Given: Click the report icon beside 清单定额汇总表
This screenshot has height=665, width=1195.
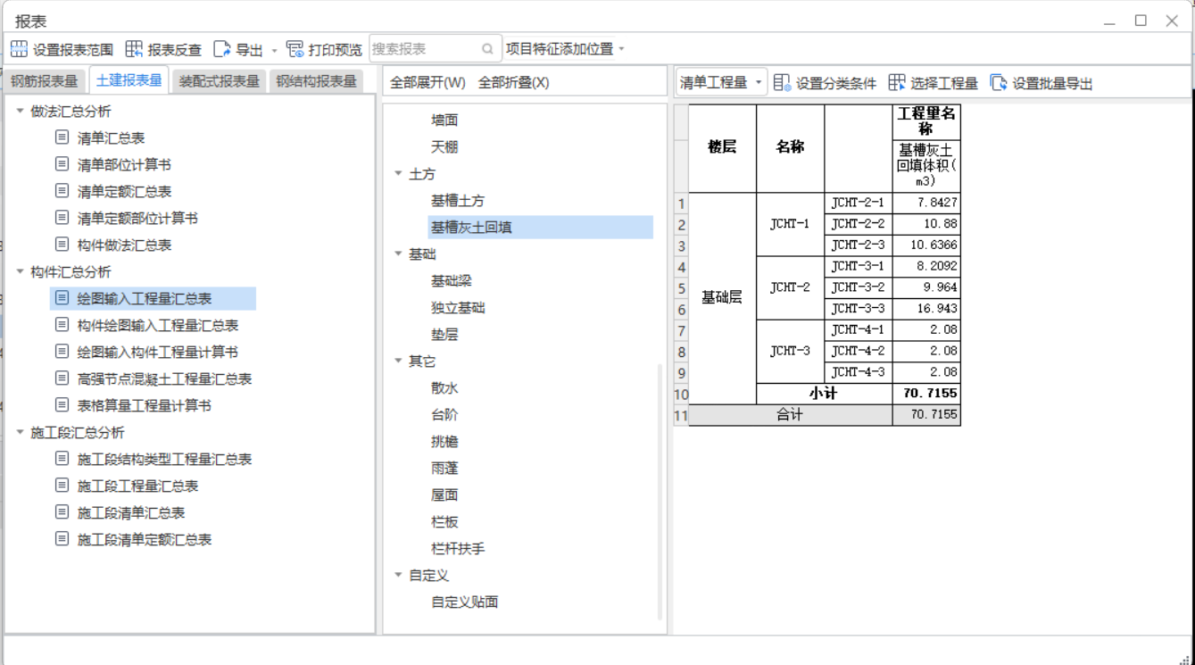Looking at the screenshot, I should click(x=62, y=191).
